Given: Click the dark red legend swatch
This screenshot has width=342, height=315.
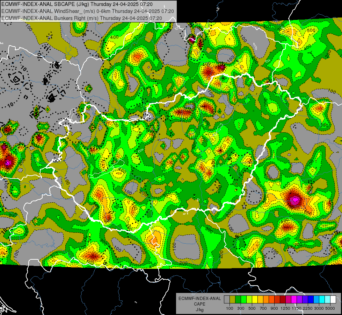Looking at the screenshot, I should (x=283, y=300).
